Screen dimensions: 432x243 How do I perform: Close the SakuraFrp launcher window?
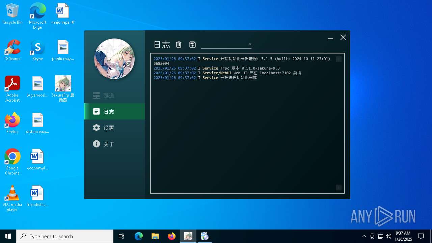[x=343, y=37]
